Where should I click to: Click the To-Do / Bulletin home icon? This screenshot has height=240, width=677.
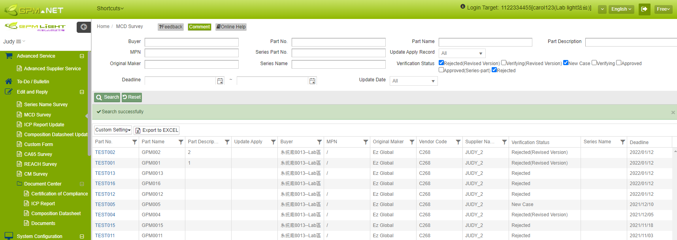coord(9,81)
